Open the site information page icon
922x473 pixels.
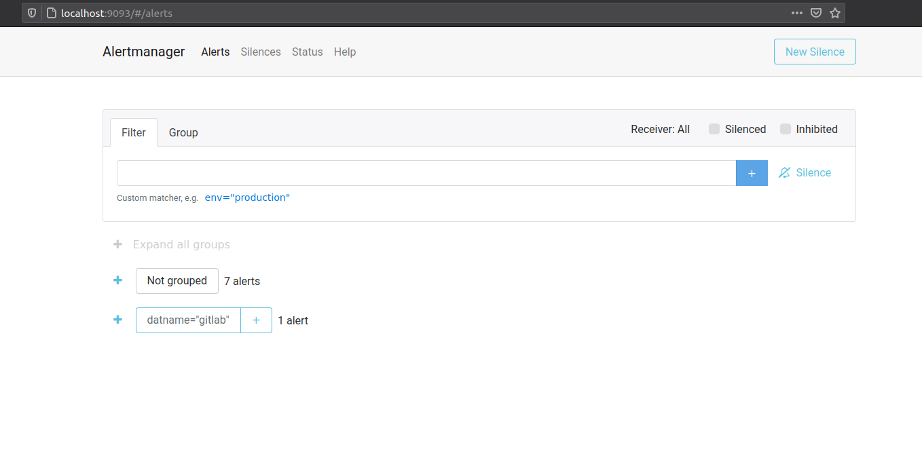(x=51, y=13)
